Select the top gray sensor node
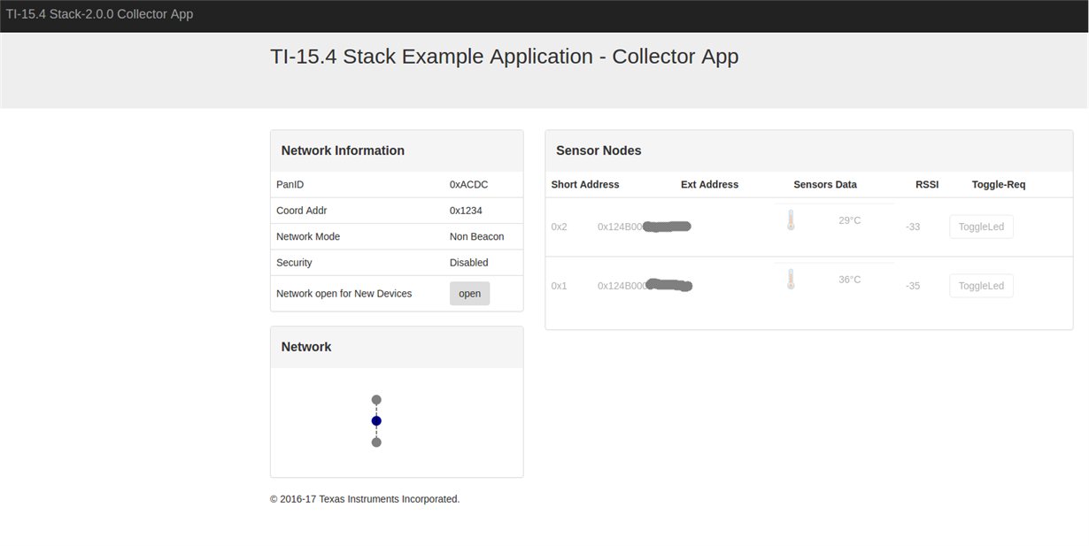Image resolution: width=1089 pixels, height=546 pixels. 376,400
